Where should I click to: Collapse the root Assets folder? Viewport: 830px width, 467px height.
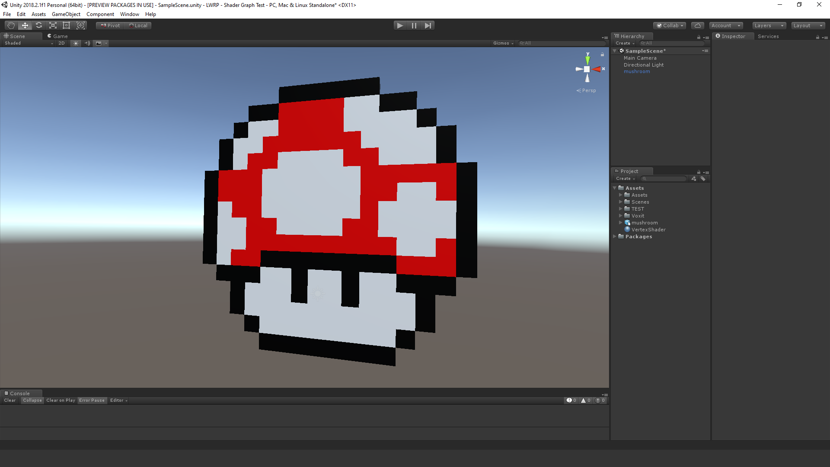[615, 188]
